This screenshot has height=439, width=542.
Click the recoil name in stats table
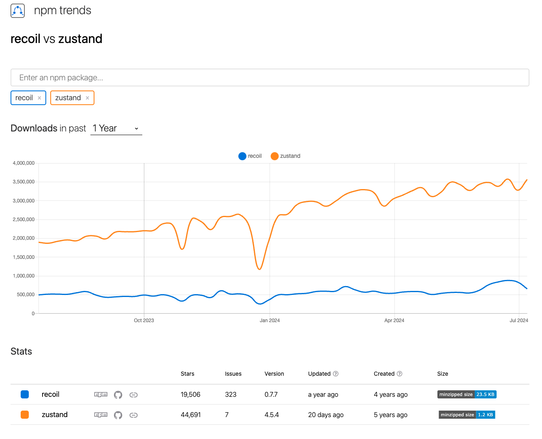coord(51,394)
